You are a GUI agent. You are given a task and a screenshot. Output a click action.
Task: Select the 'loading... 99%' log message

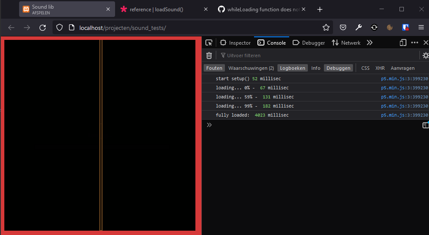point(255,106)
